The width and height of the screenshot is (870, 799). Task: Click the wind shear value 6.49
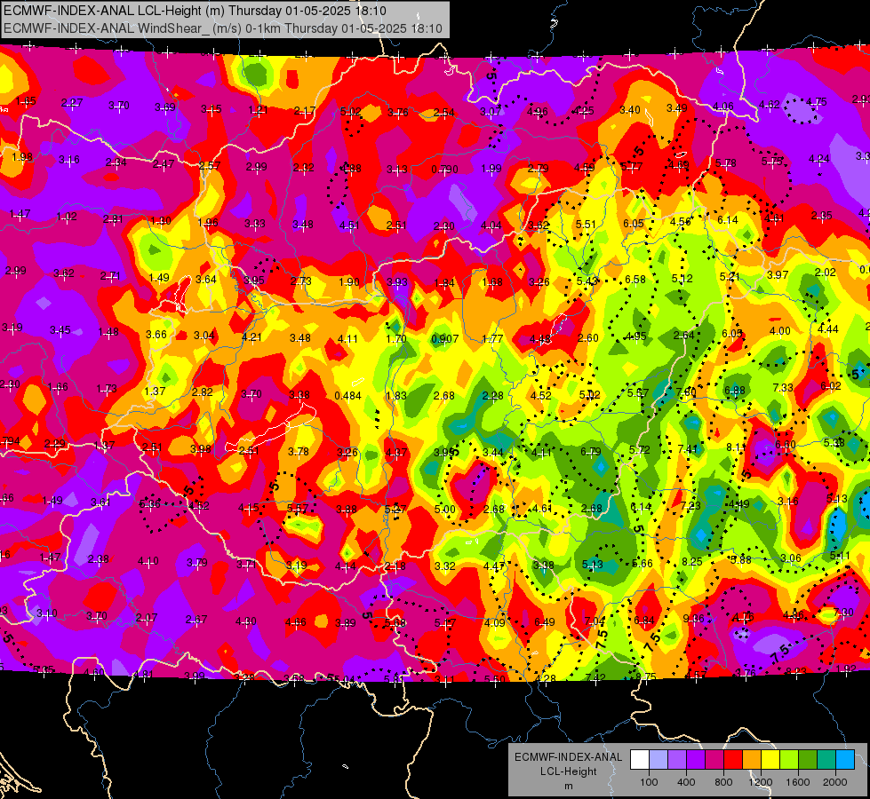pos(544,622)
